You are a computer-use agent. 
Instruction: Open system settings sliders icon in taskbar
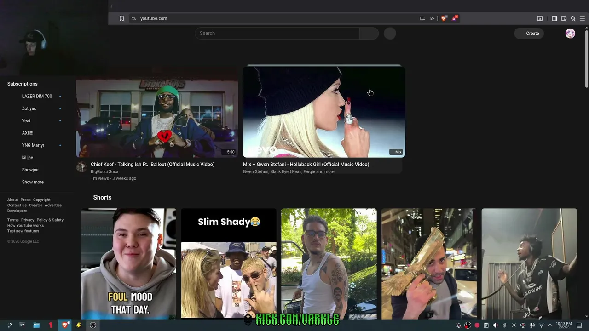pyautogui.click(x=22, y=325)
